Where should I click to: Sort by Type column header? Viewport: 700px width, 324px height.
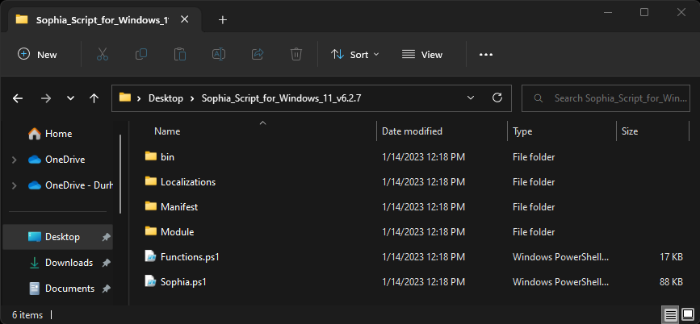coord(522,131)
